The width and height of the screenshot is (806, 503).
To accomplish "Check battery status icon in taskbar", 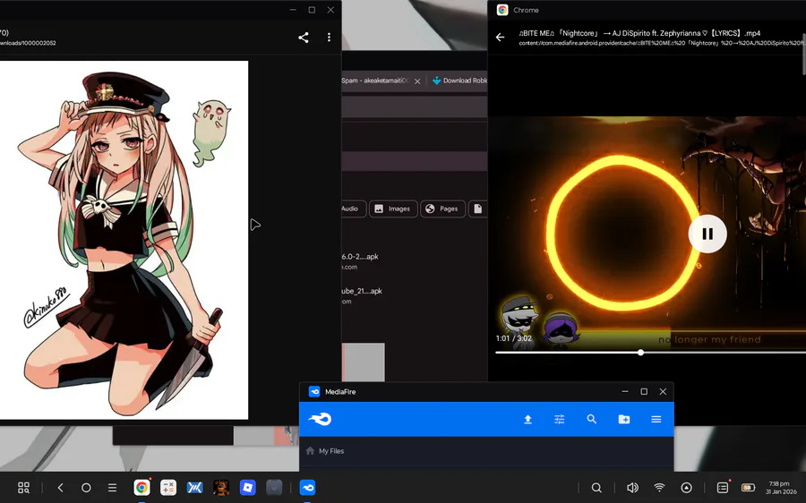I will point(748,488).
